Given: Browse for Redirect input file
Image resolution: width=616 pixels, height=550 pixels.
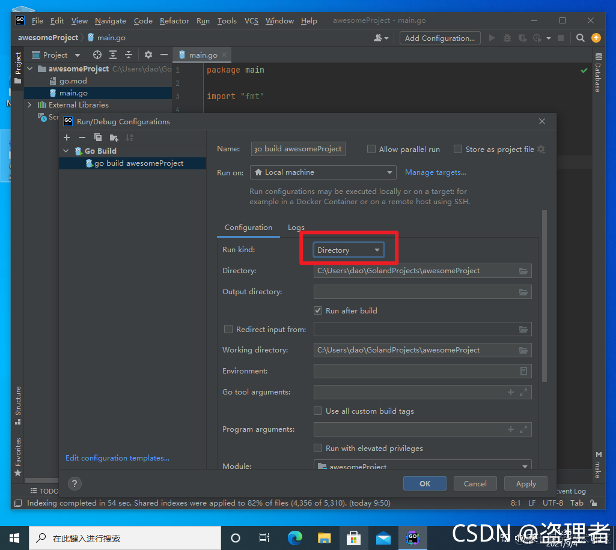Looking at the screenshot, I should click(x=523, y=330).
